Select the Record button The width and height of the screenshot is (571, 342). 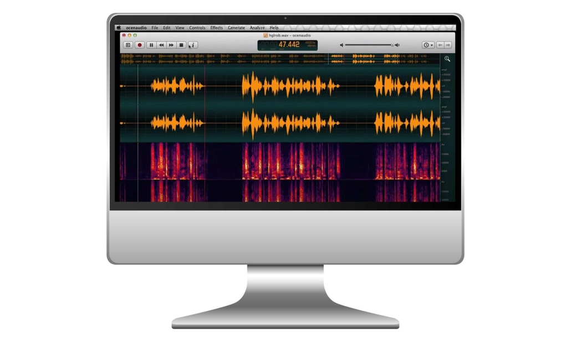140,45
